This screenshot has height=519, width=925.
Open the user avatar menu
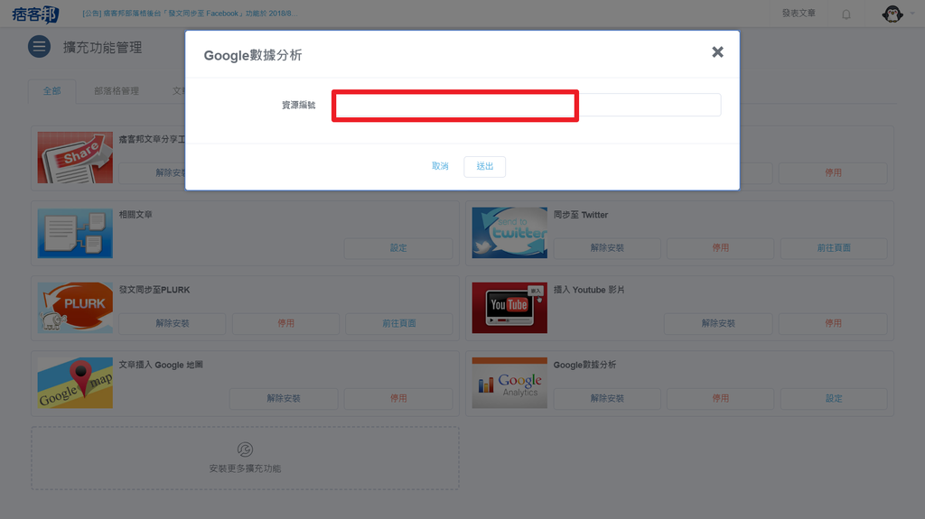[892, 14]
